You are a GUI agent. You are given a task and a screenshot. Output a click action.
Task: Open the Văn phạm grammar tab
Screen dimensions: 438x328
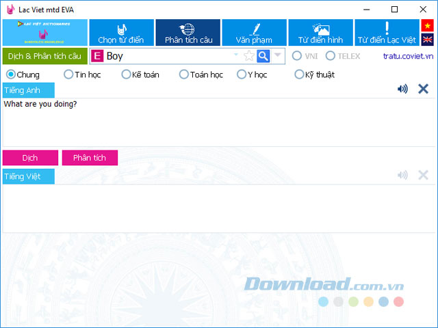[254, 32]
